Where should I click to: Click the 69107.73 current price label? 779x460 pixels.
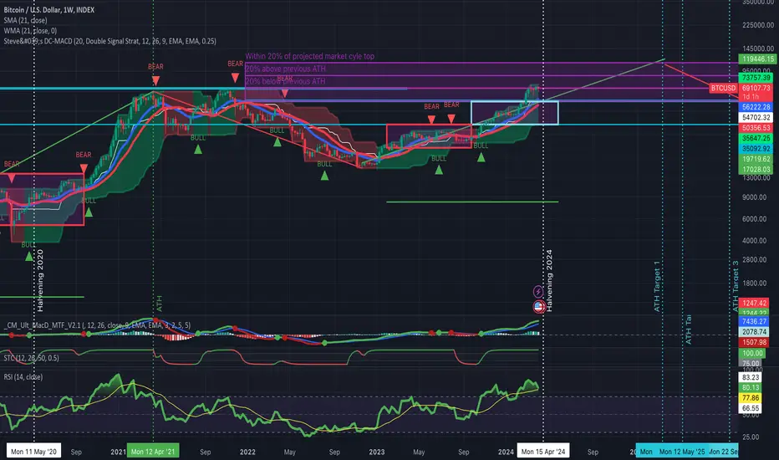[756, 88]
